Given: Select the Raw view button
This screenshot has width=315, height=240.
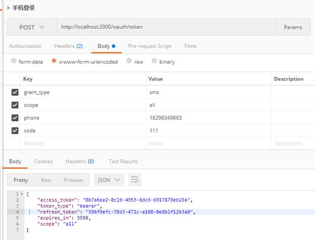Looking at the screenshot, I should [46, 180].
